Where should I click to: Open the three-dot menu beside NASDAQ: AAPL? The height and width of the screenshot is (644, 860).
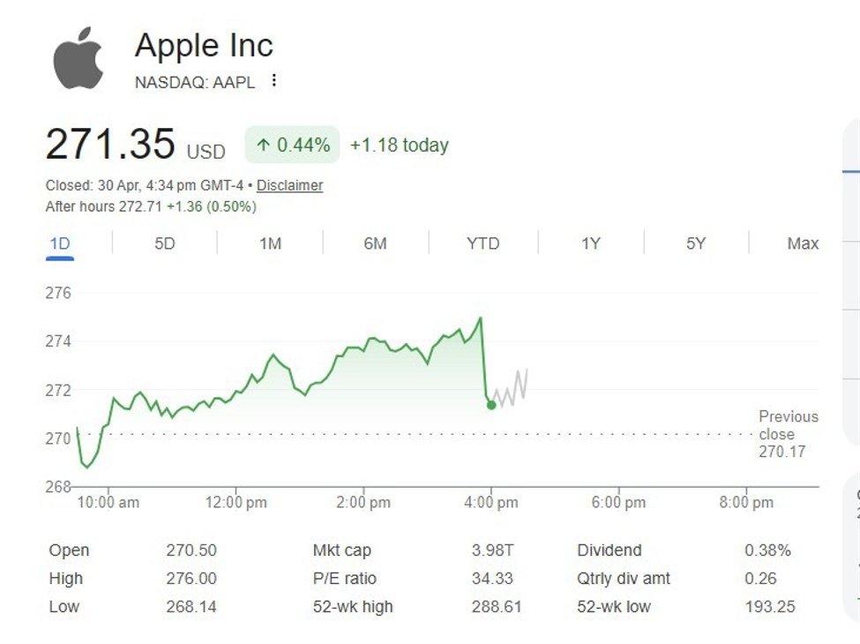tap(273, 81)
